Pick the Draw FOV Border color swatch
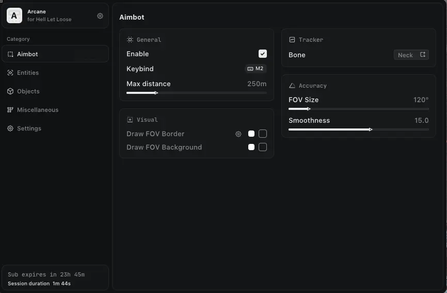447x293 pixels. [251, 134]
